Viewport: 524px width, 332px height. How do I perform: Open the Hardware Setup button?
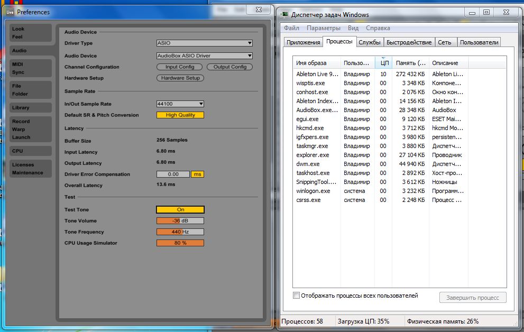tap(180, 78)
